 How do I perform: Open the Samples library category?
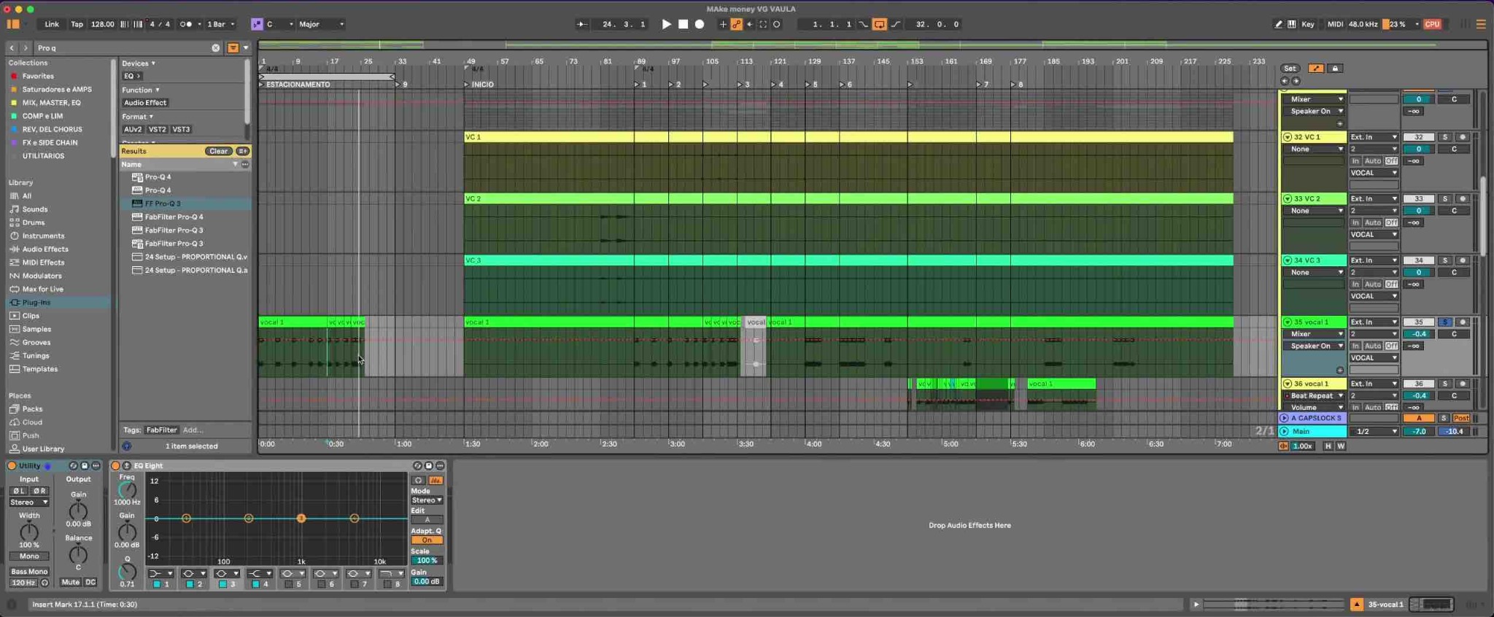tap(36, 330)
